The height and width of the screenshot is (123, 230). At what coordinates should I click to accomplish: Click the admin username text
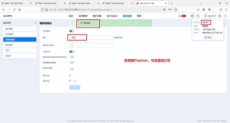pyautogui.click(x=205, y=22)
